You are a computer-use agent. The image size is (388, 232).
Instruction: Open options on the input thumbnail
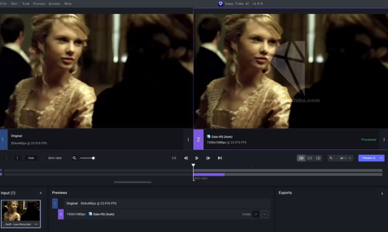(37, 224)
